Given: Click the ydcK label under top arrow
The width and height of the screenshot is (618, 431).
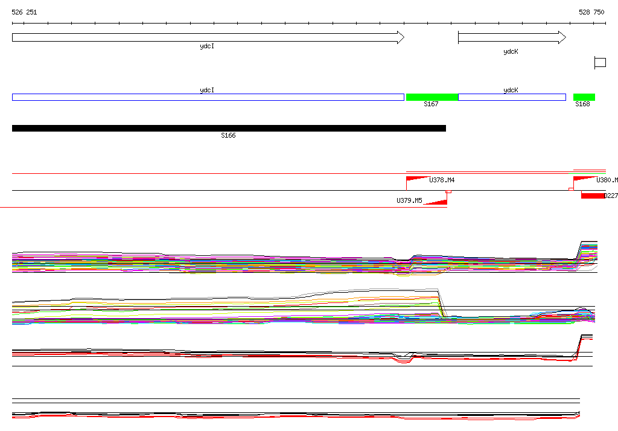Looking at the screenshot, I should (x=511, y=52).
